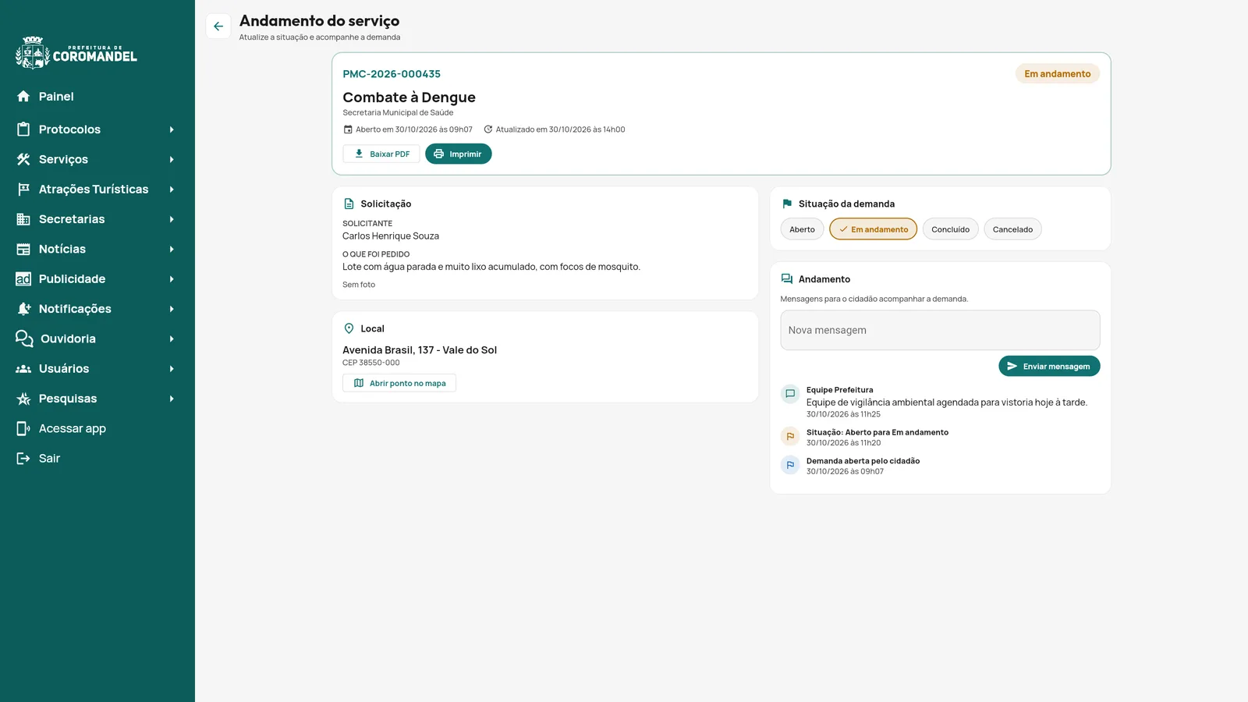Viewport: 1248px width, 702px height.
Task: Click the Notificações bell icon
Action: (x=23, y=309)
